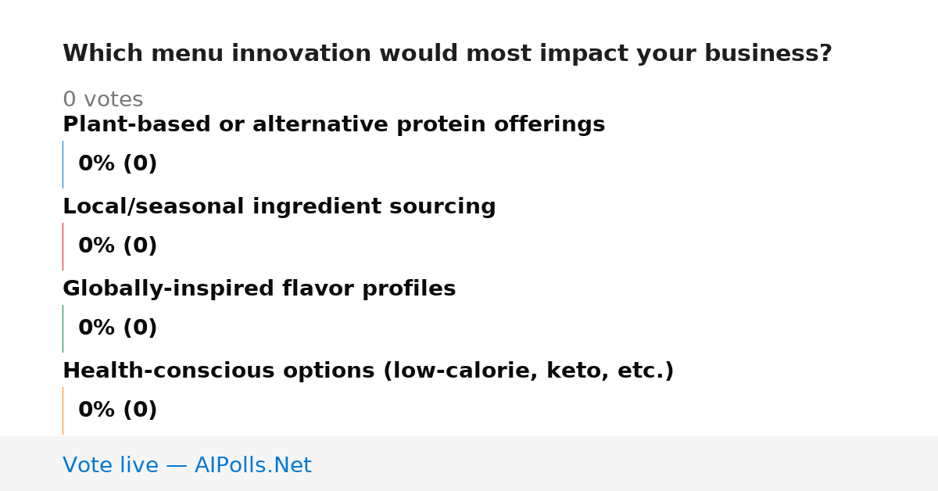Screen dimensions: 938x491
Task: Click the poll question heading
Action: click(x=447, y=54)
